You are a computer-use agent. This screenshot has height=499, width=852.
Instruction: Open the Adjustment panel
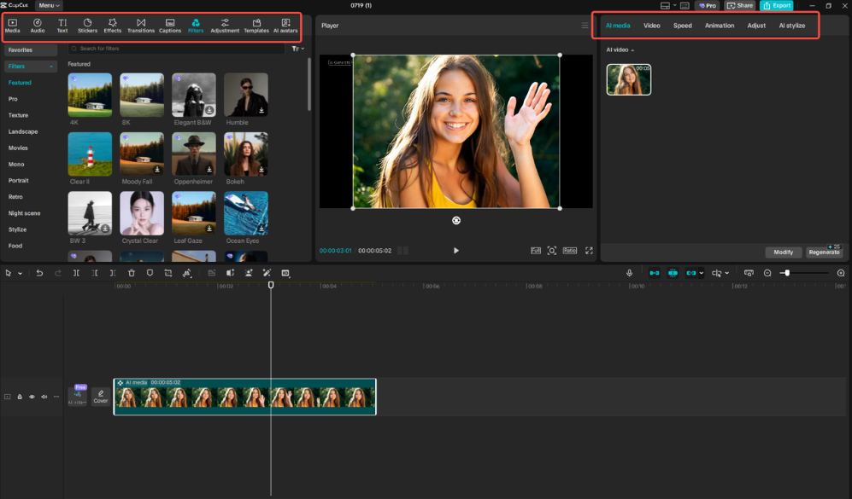(225, 25)
